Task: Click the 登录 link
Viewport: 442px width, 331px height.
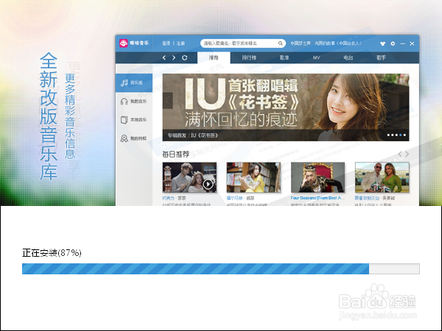Action: point(166,43)
